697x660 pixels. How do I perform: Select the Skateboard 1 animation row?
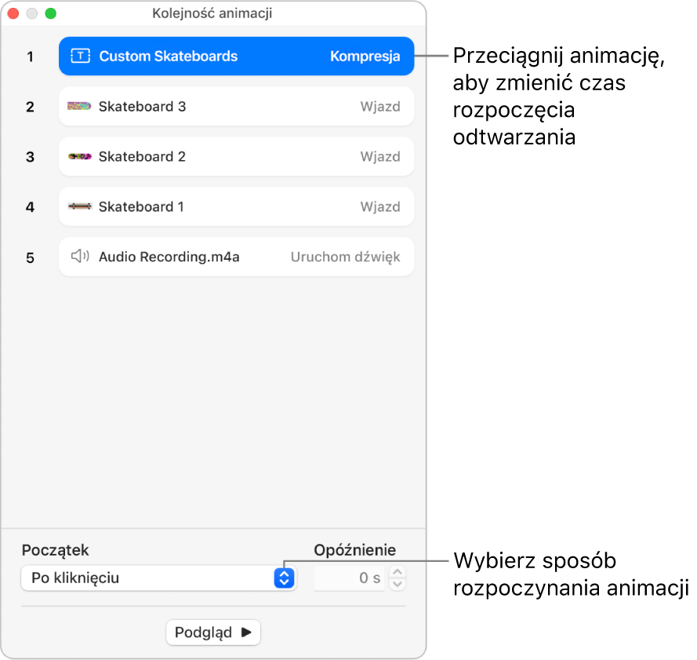(236, 206)
